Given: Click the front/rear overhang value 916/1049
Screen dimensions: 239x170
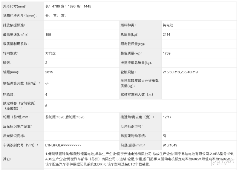Looking at the screenshot, I should (170, 145).
